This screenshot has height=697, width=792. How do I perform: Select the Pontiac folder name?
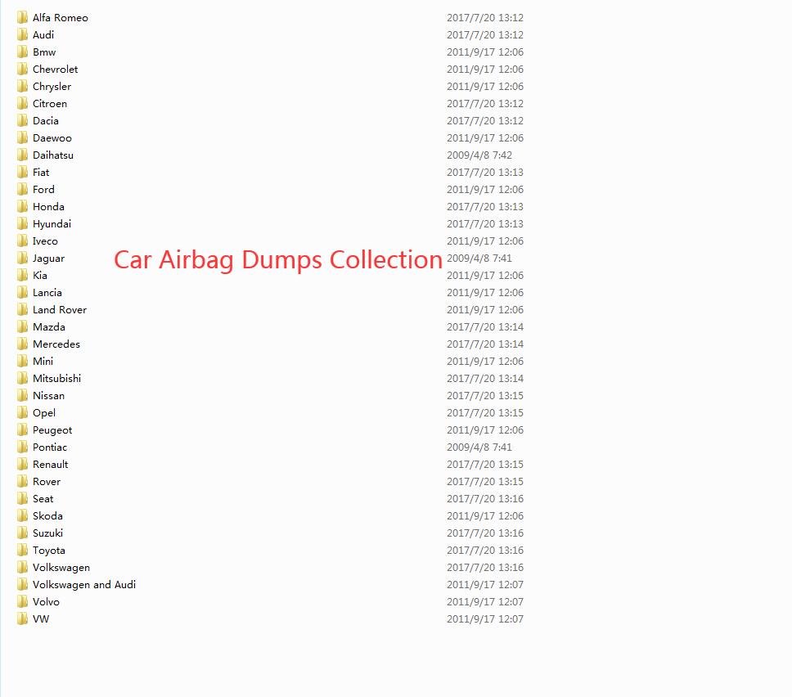(x=50, y=447)
